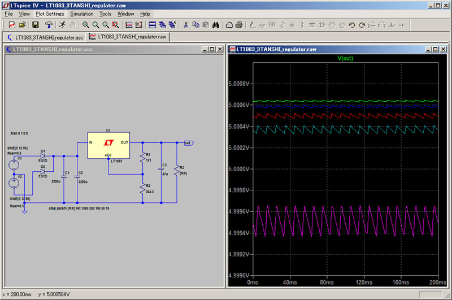Click resistor R1 value 121

click(x=149, y=160)
